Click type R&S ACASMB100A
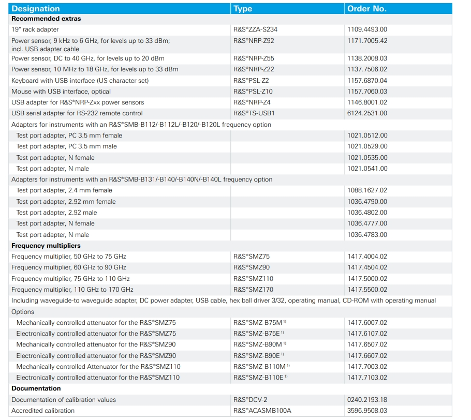Screen dimensions: 471x420 (x=262, y=411)
